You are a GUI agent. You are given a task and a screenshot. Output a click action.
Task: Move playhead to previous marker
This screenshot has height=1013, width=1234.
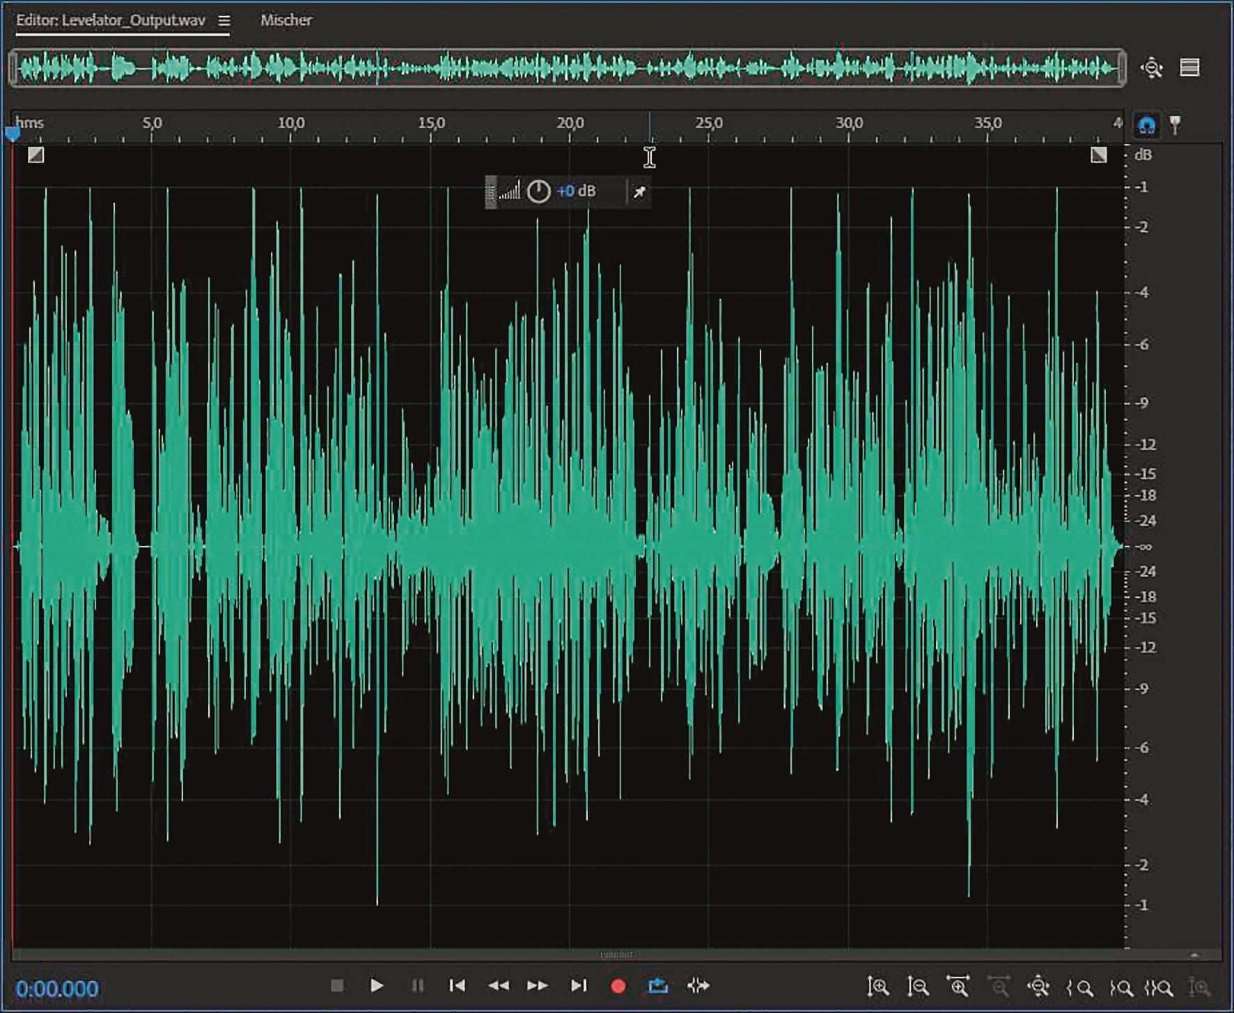pos(457,986)
